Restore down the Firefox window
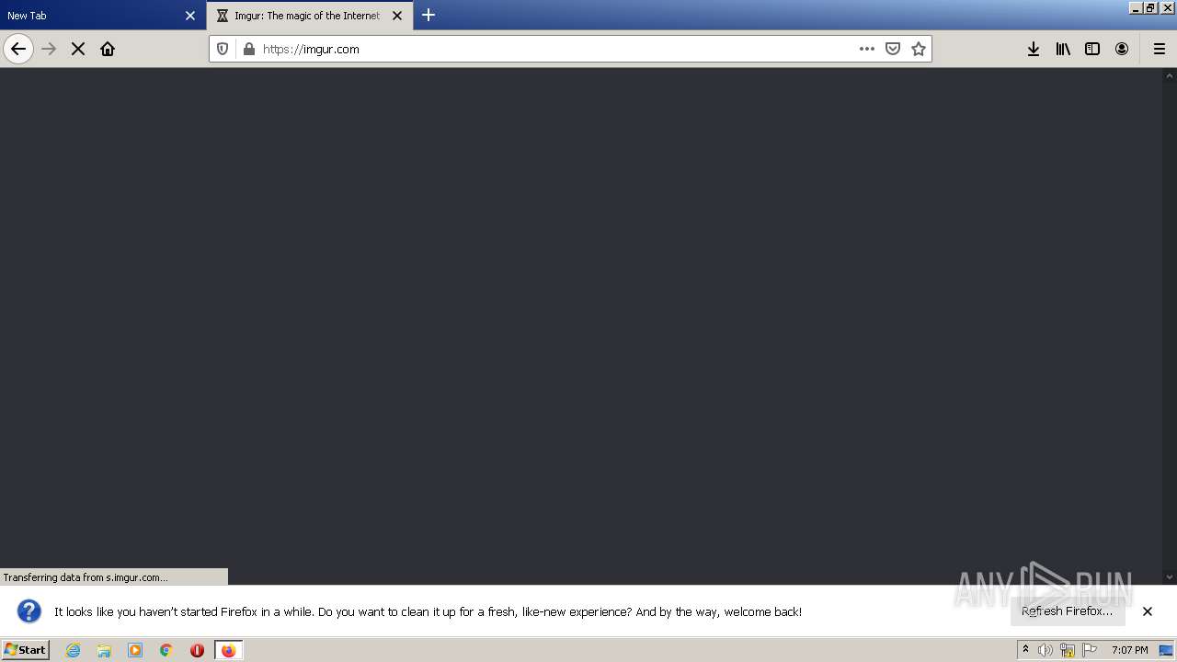Screen dimensions: 1177x662 1150,7
